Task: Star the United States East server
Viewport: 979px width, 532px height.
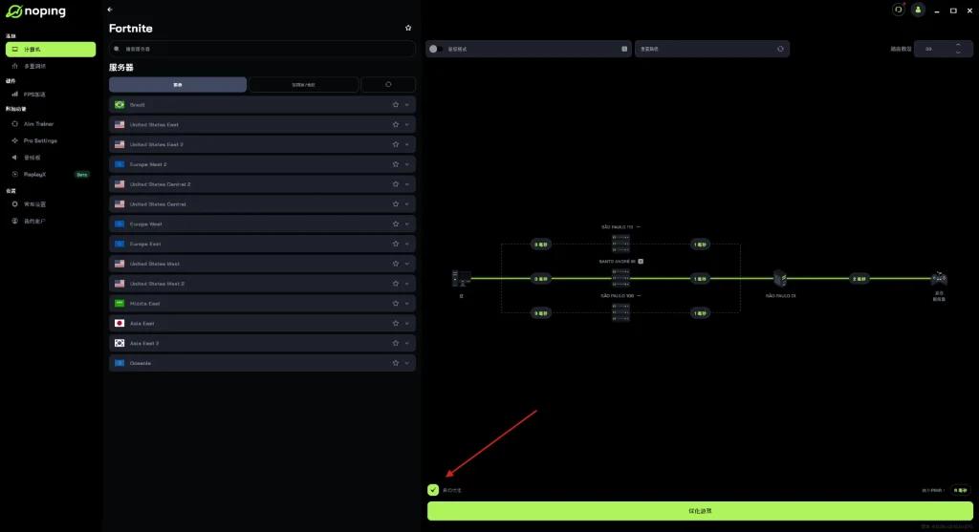Action: click(395, 125)
